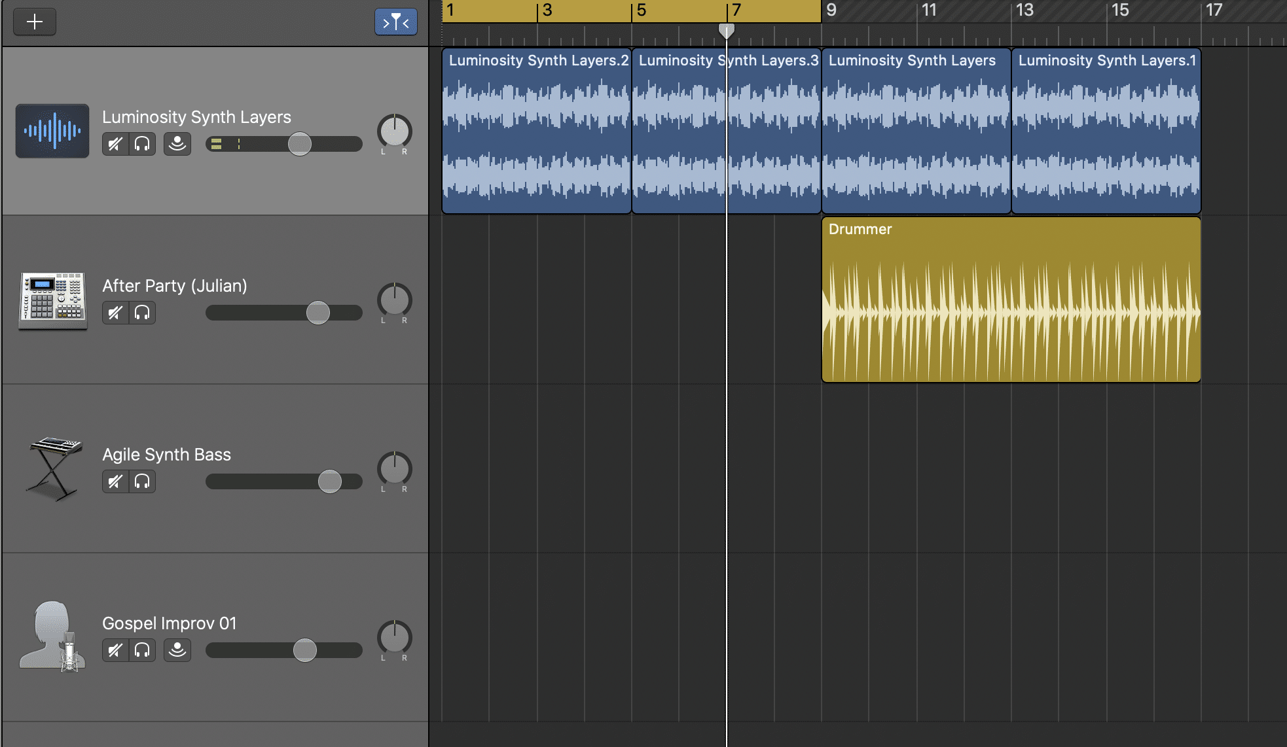Mute the Luminosity Synth Layers track
This screenshot has width=1287, height=747.
click(x=115, y=144)
